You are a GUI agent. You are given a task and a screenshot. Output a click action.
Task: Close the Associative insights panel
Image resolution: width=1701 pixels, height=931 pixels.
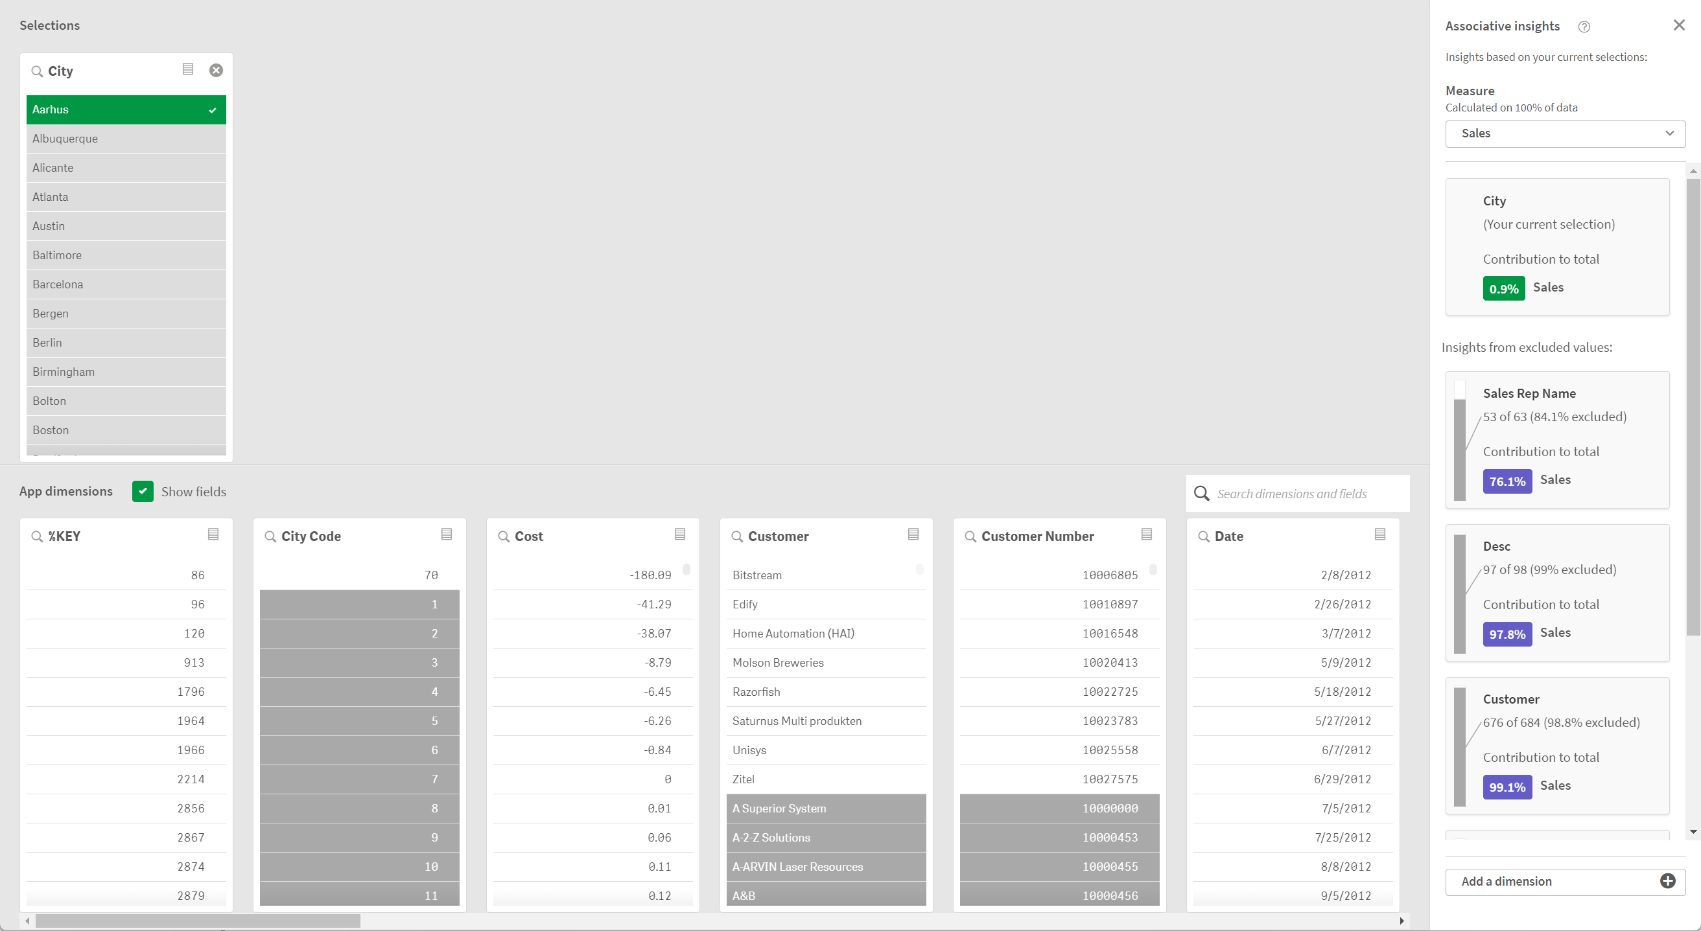point(1678,25)
